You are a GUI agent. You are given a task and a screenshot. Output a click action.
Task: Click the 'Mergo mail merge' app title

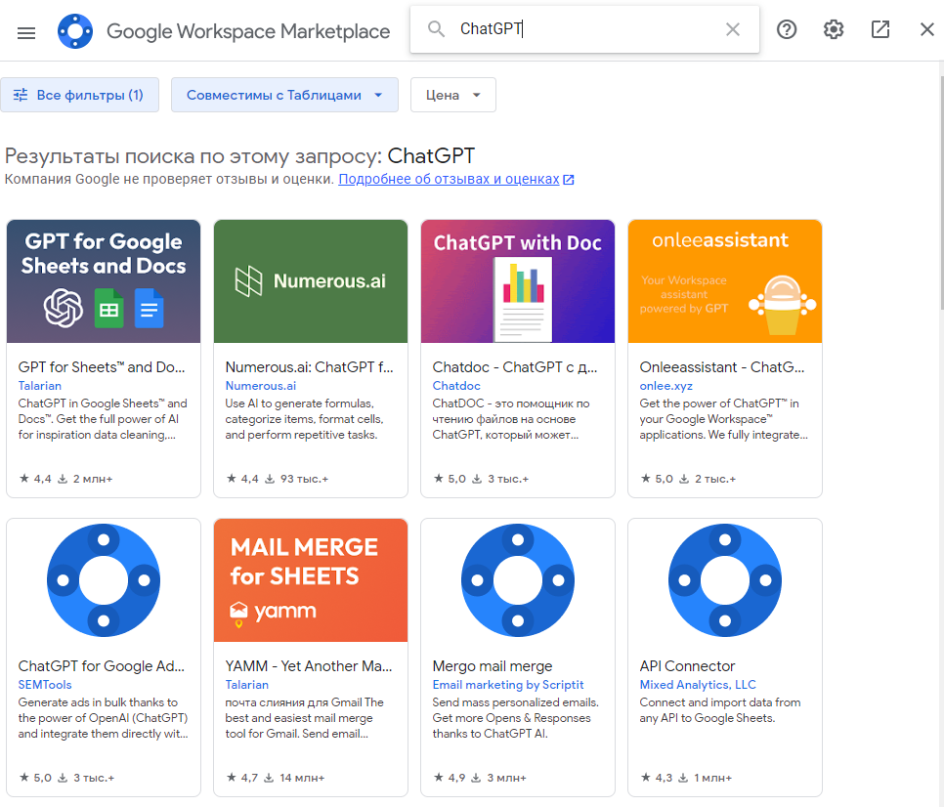pos(493,666)
